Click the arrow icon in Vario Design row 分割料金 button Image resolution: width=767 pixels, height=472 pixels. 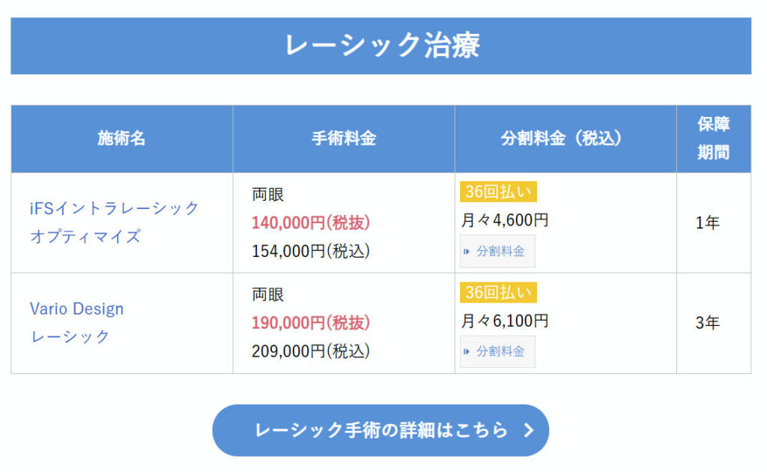pos(467,351)
